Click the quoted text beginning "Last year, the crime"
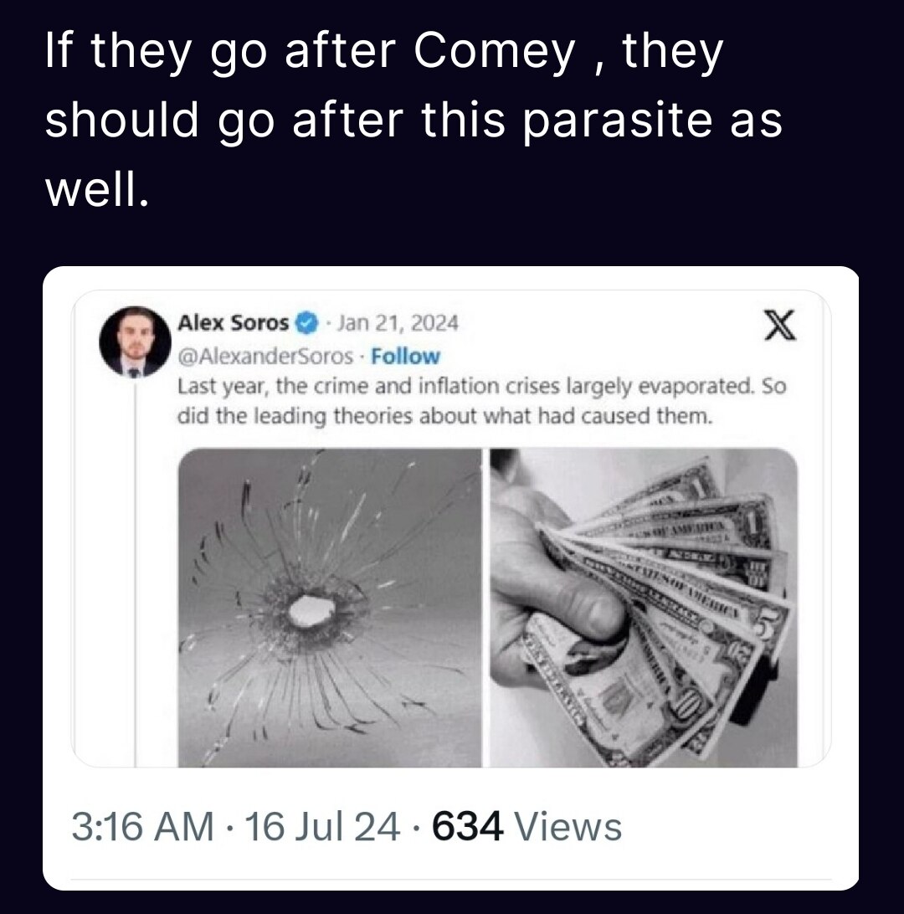This screenshot has height=914, width=904. 481,388
